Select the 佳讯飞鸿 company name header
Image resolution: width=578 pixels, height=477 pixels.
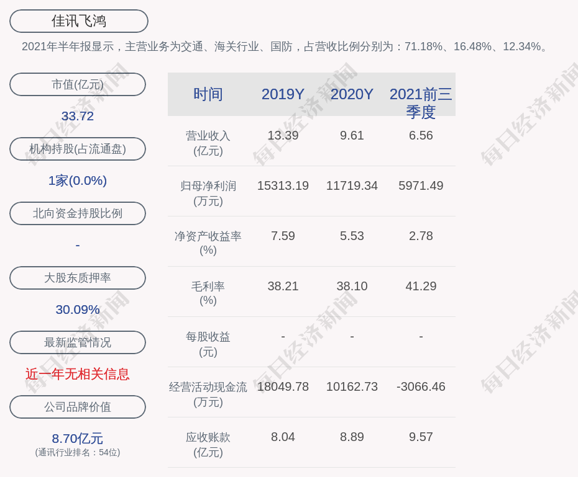(78, 20)
